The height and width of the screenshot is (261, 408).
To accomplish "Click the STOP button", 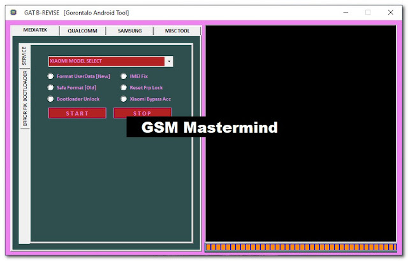I will (142, 113).
